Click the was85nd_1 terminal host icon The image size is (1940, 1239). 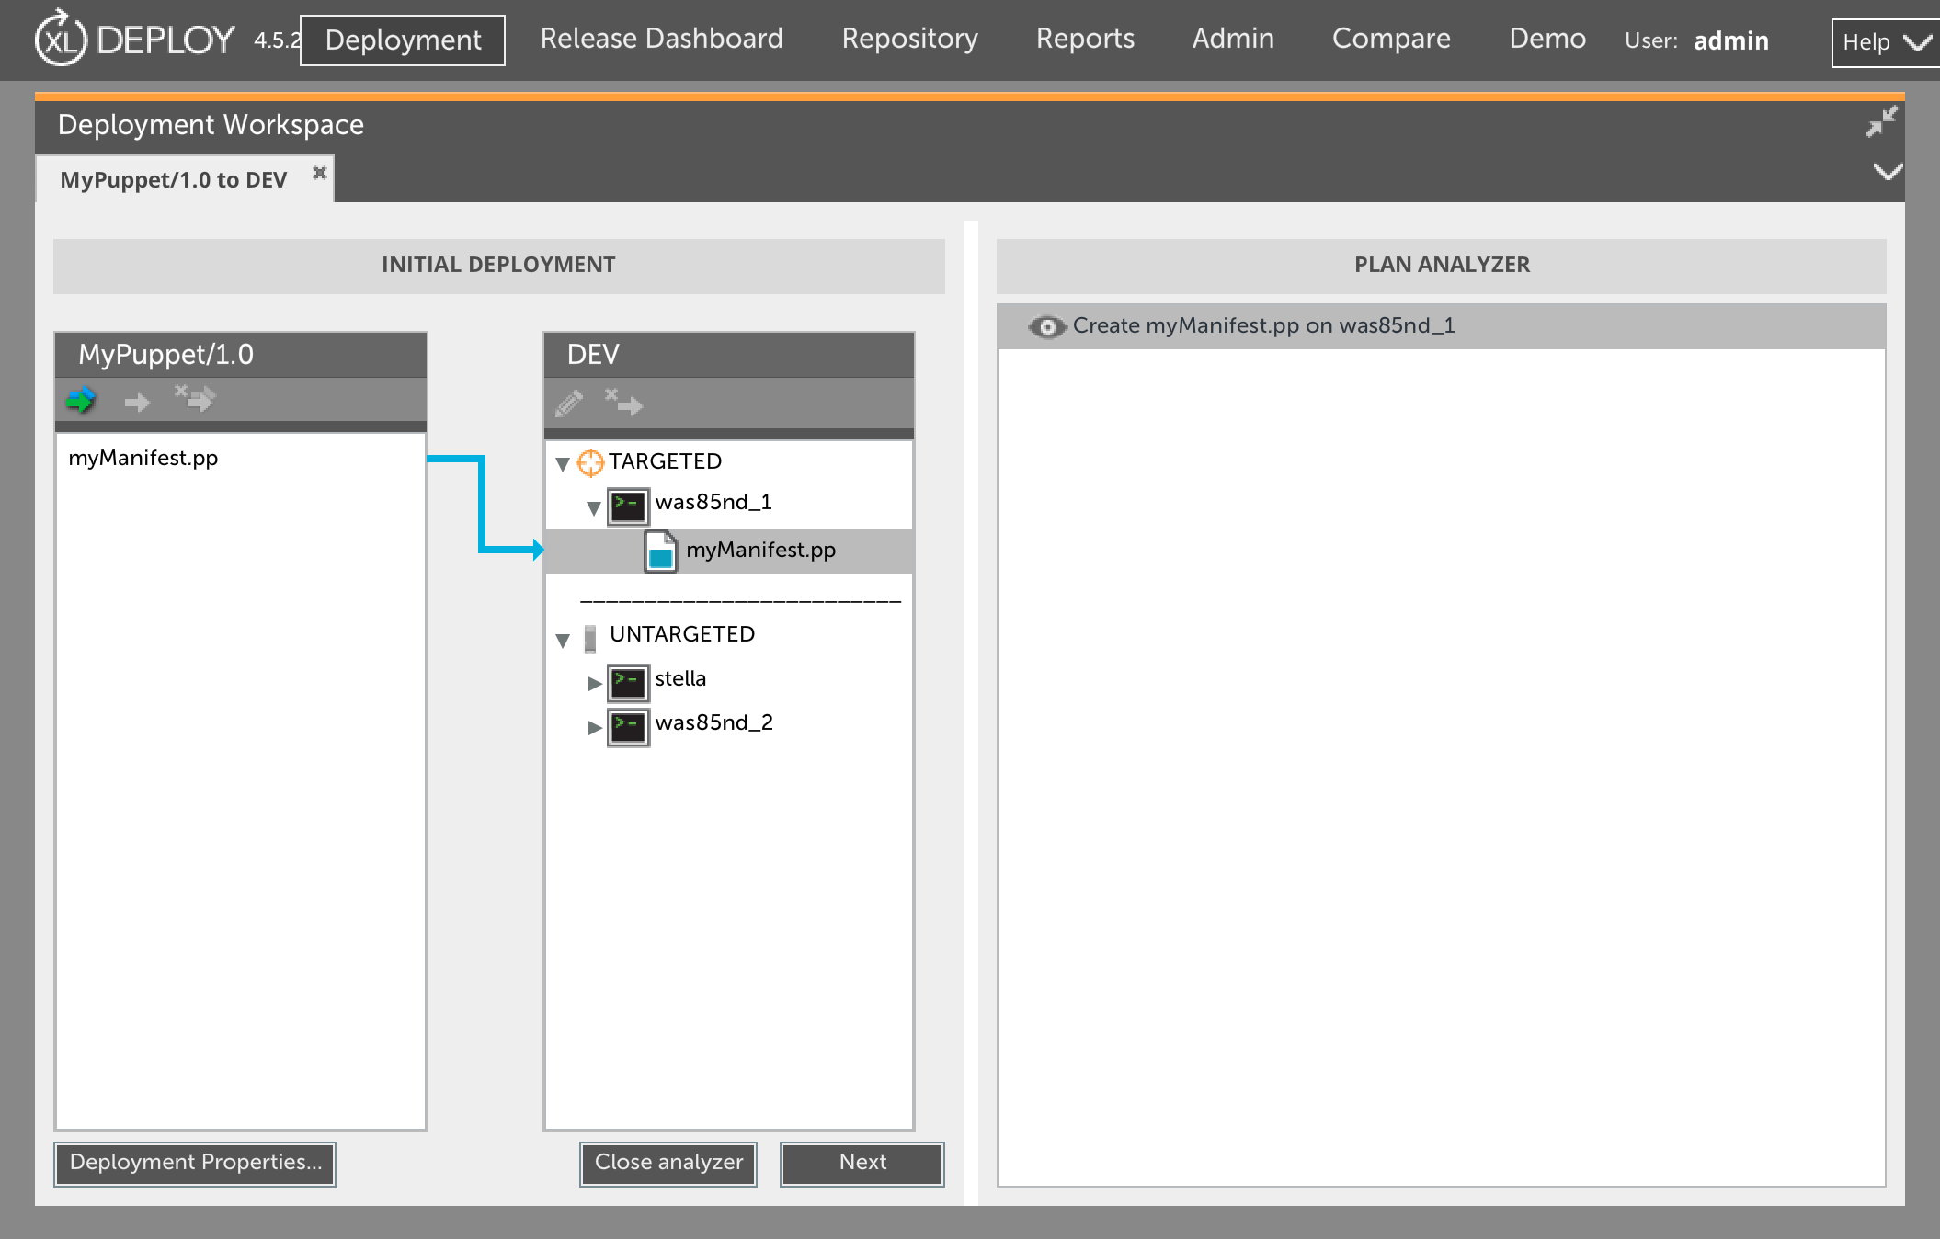[x=628, y=505]
